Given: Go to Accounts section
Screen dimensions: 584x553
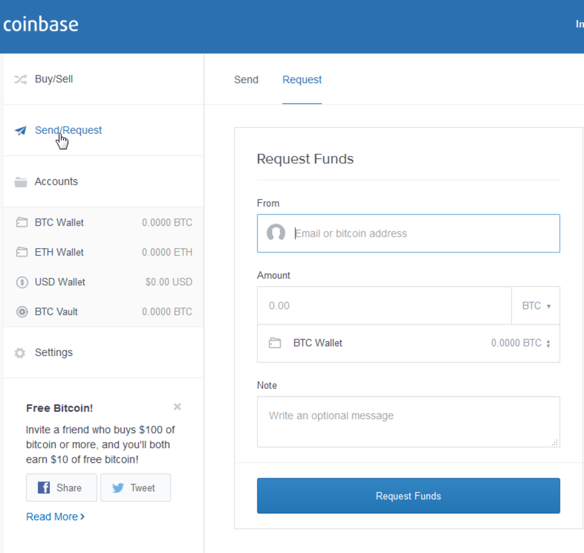Looking at the screenshot, I should pos(104,182).
